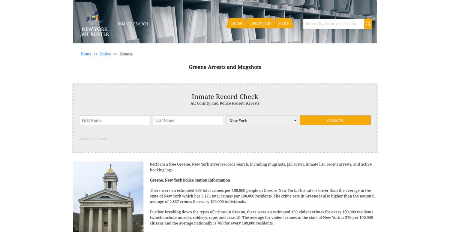The image size is (450, 232).
Task: Click the courthouse photo thumbnail
Action: tap(108, 197)
